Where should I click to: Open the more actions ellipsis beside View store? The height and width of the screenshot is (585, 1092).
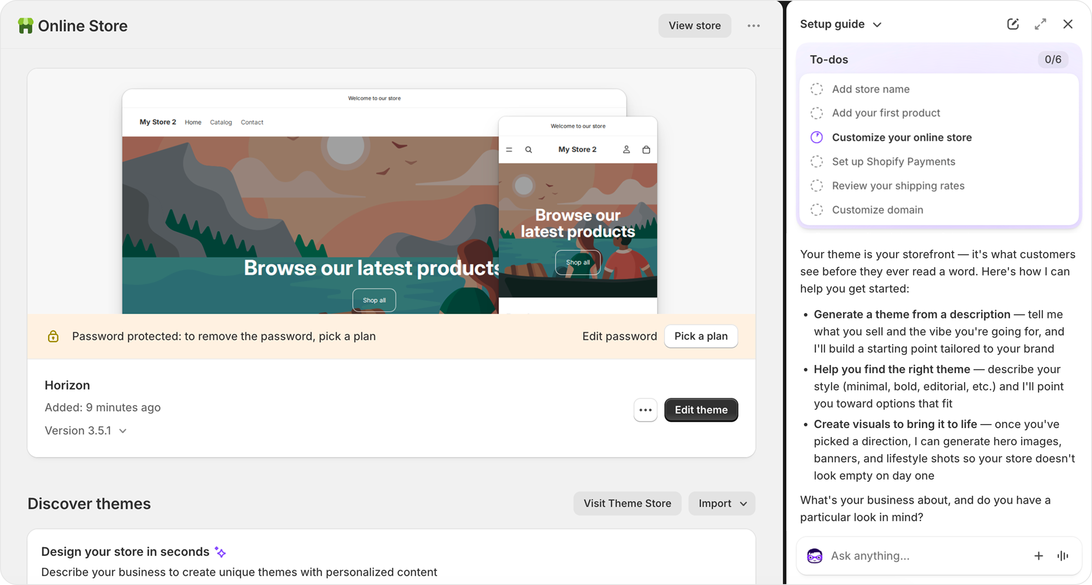tap(753, 26)
